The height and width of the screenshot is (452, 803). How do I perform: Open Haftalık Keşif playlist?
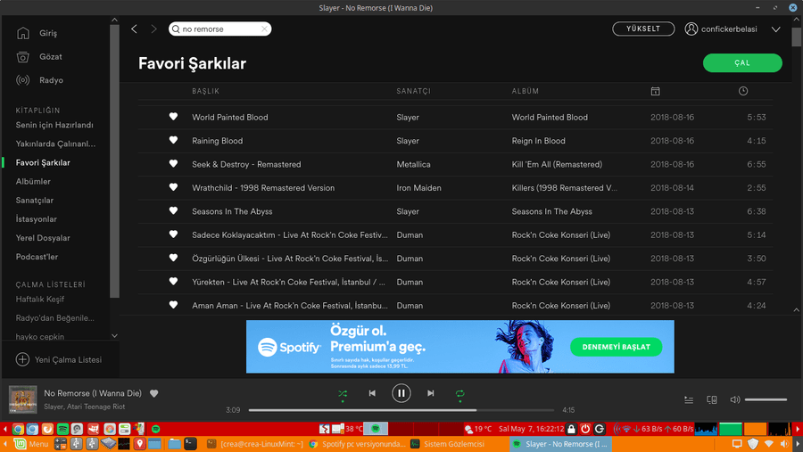39,299
